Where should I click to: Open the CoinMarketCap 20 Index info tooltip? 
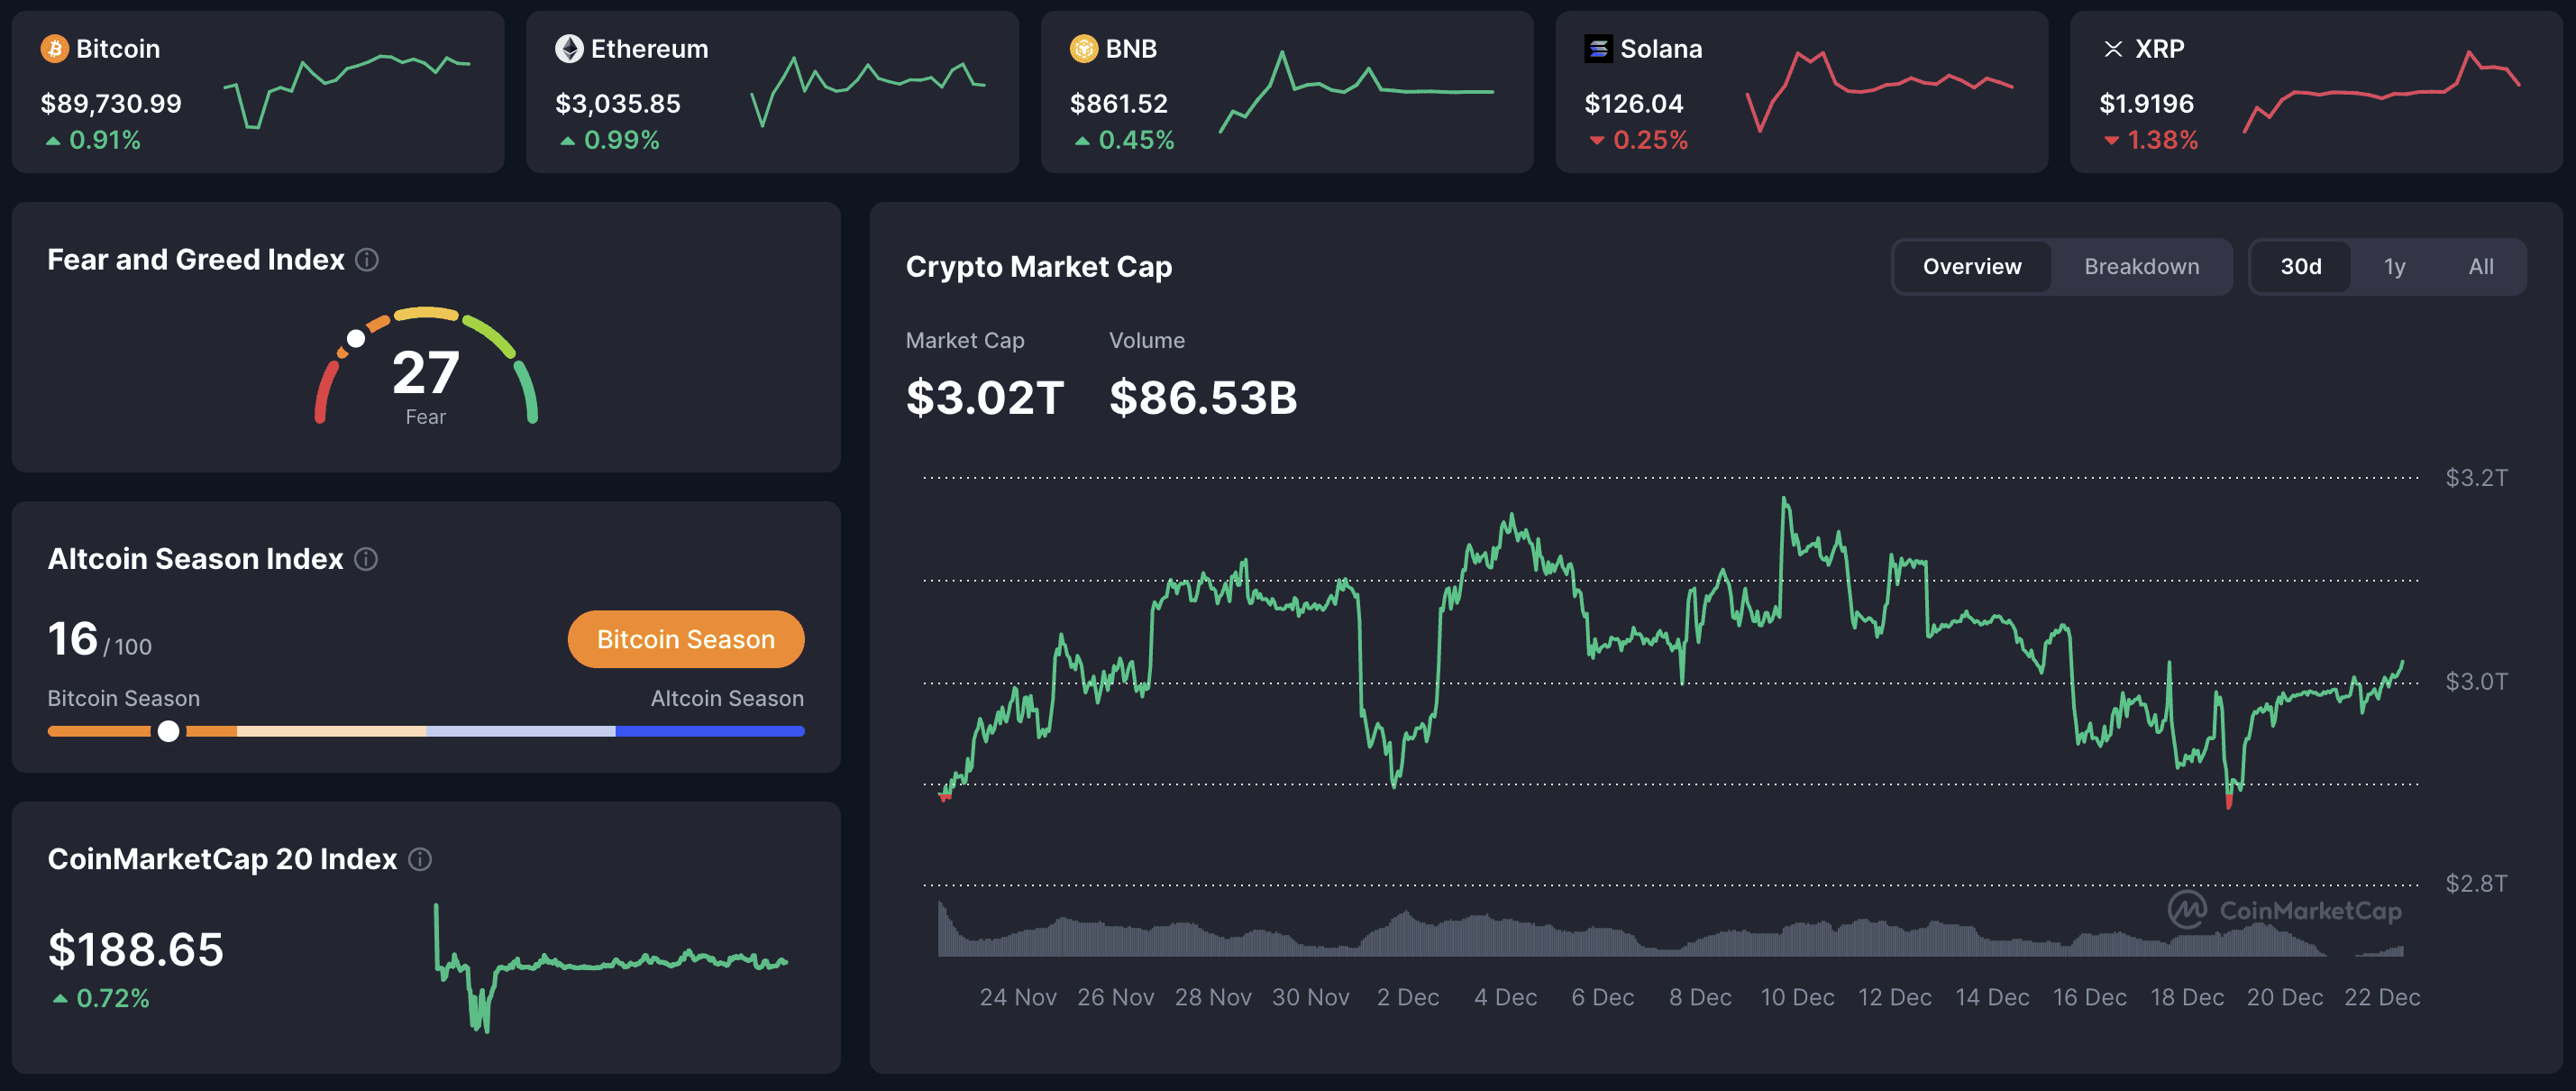pos(421,858)
